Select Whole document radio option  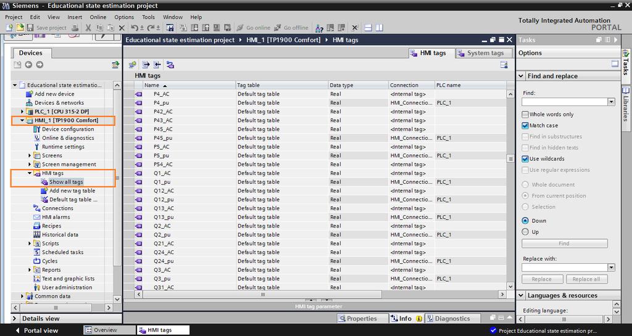tap(525, 185)
